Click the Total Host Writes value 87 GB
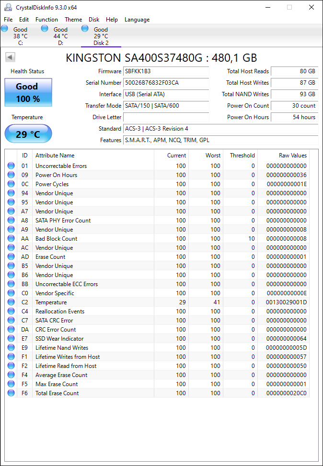323x466 pixels. tap(294, 83)
